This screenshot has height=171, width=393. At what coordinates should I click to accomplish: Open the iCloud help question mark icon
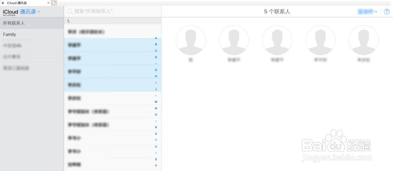tap(386, 11)
